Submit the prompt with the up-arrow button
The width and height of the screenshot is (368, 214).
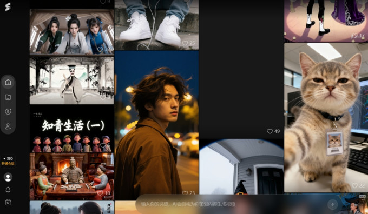point(332,205)
